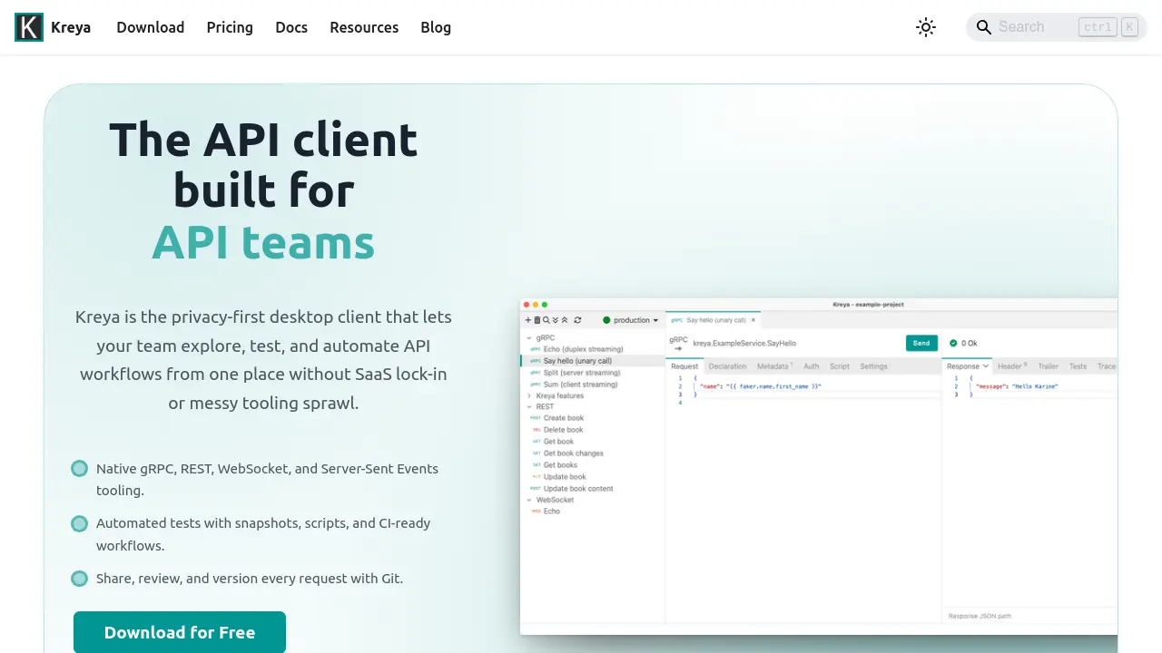Select Resources in the top navigation
This screenshot has height=653, width=1162.
coord(364,27)
